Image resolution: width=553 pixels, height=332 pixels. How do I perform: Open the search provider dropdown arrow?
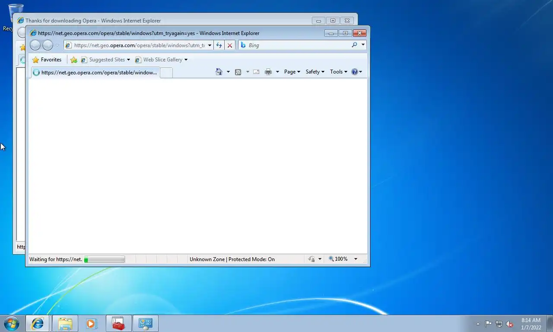click(363, 45)
